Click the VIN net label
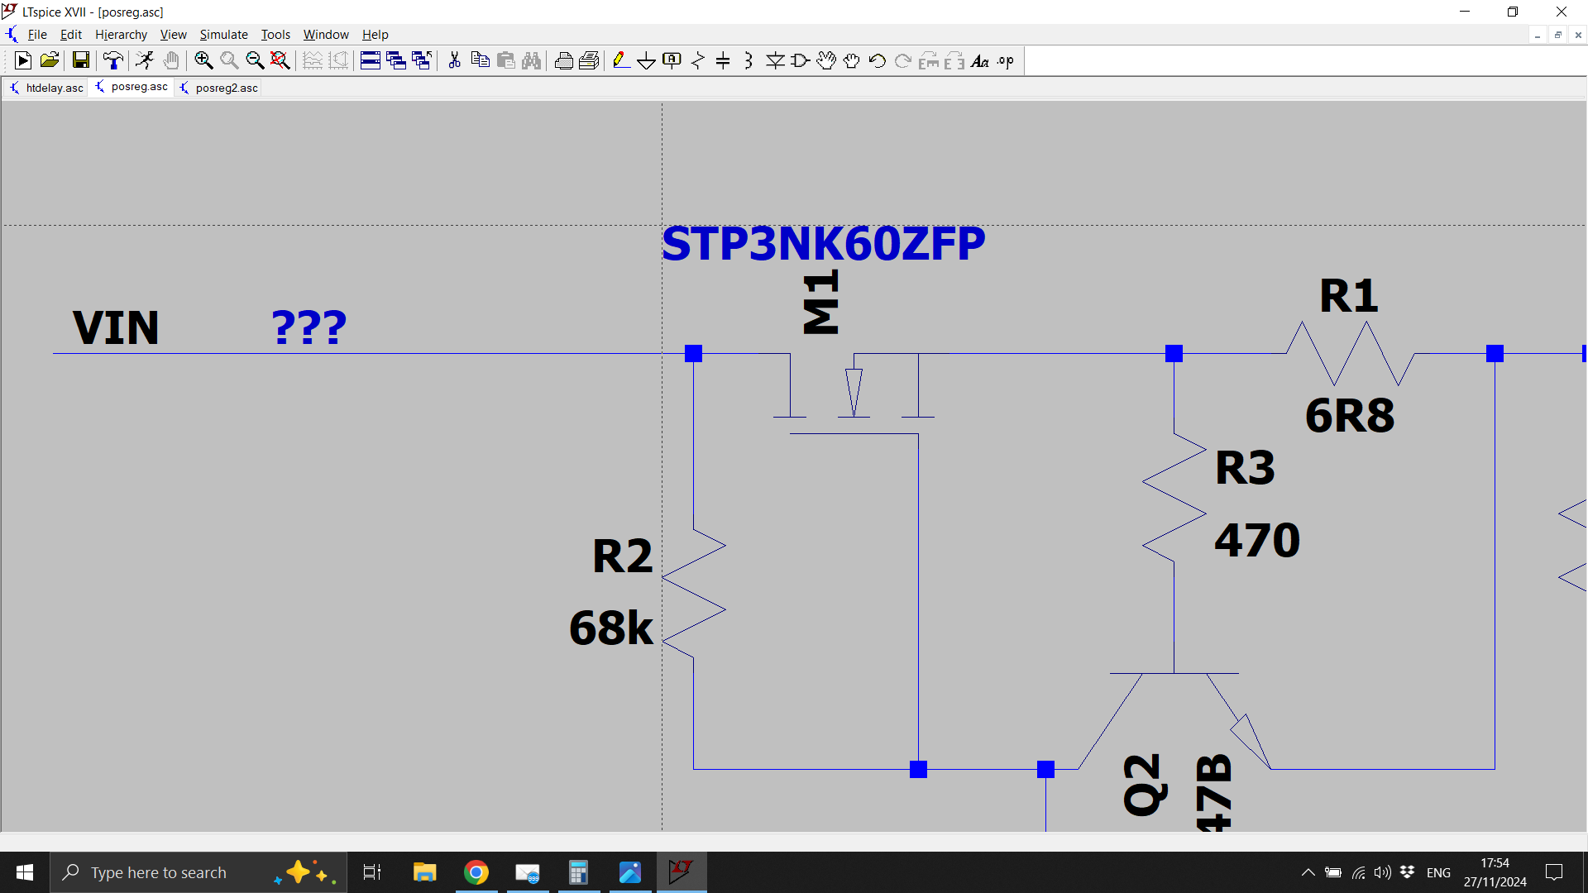This screenshot has height=893, width=1588. tap(116, 327)
